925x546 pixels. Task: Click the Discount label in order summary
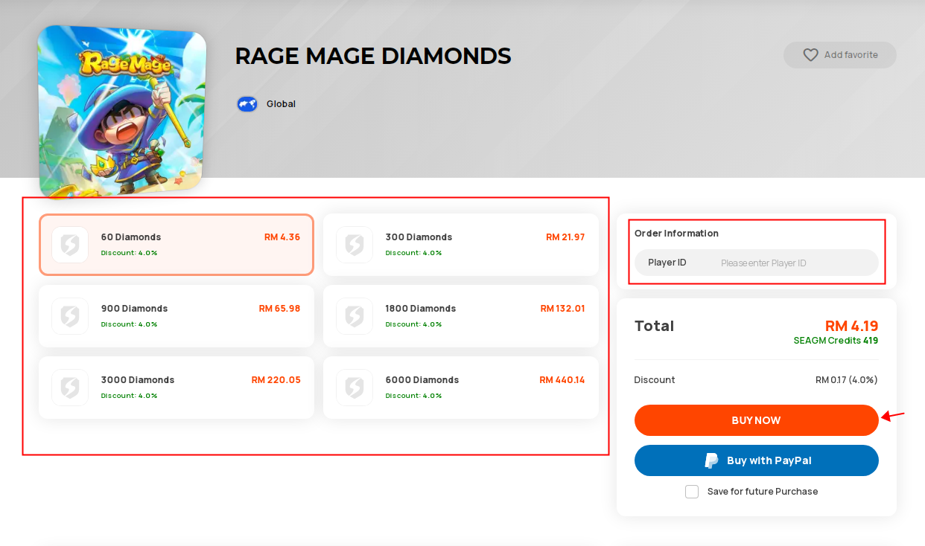tap(655, 380)
